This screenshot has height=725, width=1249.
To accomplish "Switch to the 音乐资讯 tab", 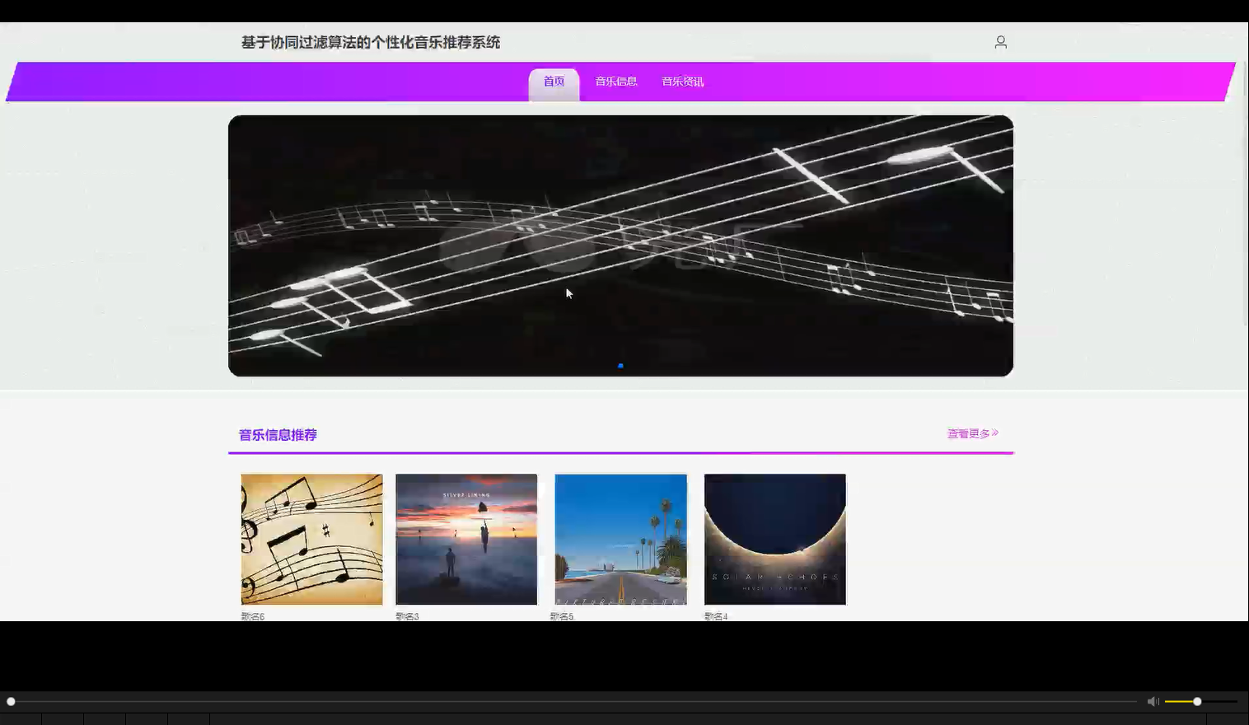I will point(681,81).
